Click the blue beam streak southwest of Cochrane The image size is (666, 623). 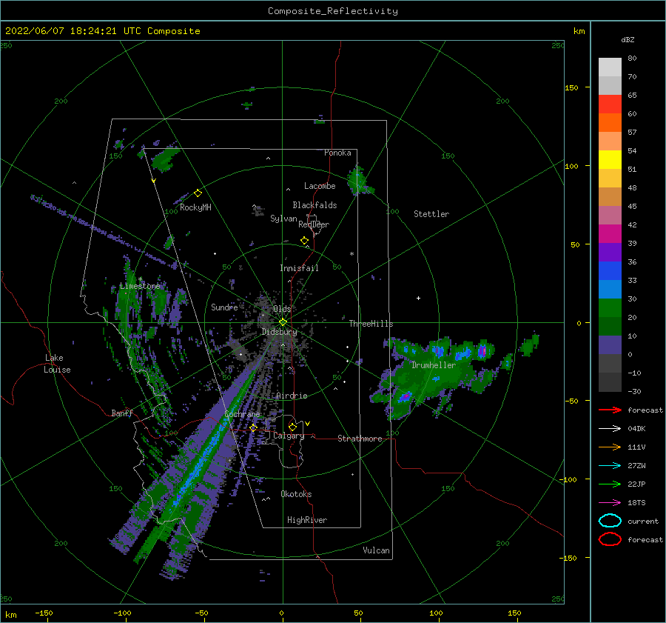206,453
